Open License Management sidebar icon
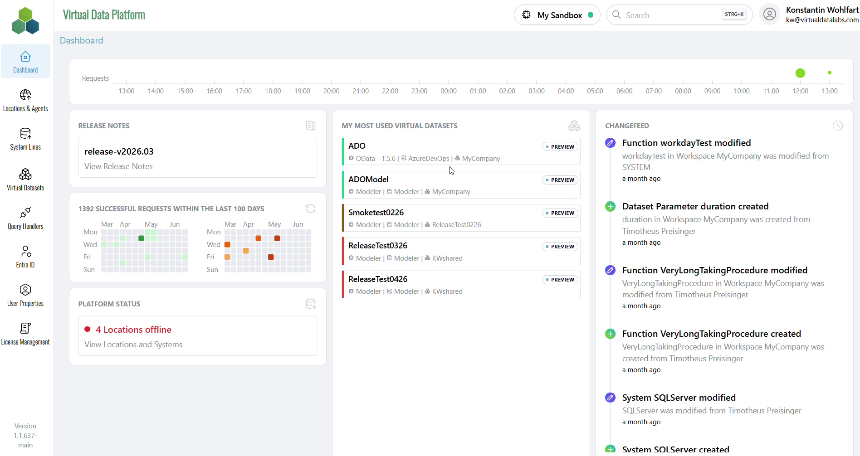The height and width of the screenshot is (456, 860). pos(25,328)
